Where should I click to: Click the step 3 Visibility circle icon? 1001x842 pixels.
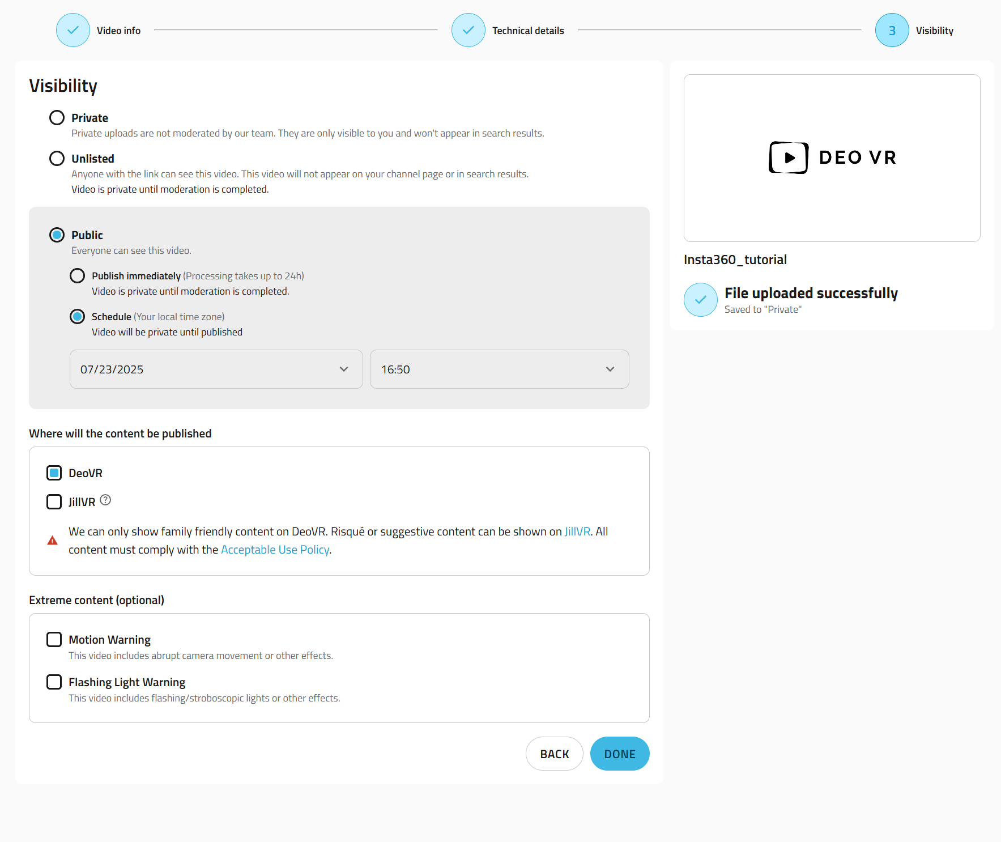coord(892,30)
